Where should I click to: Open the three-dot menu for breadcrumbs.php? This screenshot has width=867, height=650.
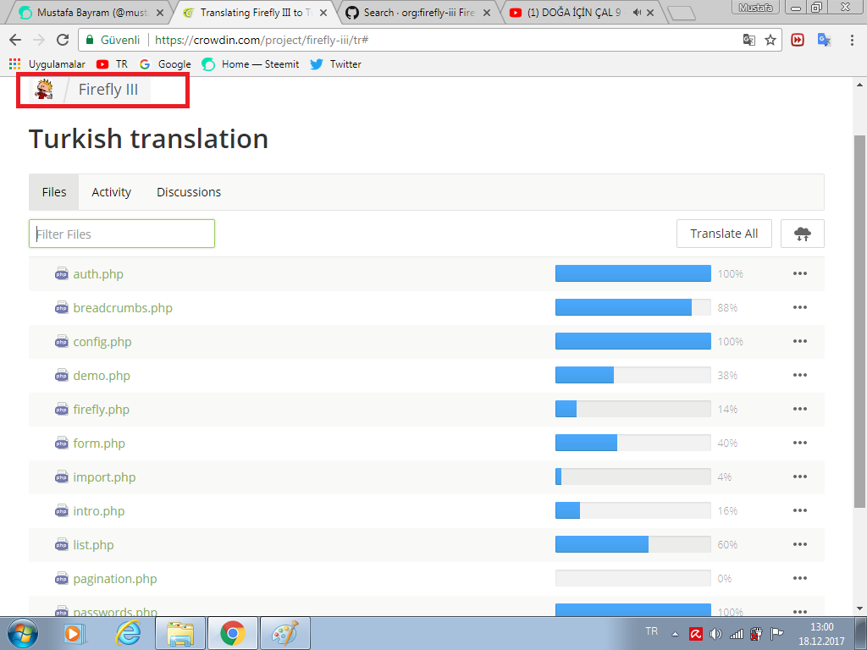pyautogui.click(x=799, y=307)
